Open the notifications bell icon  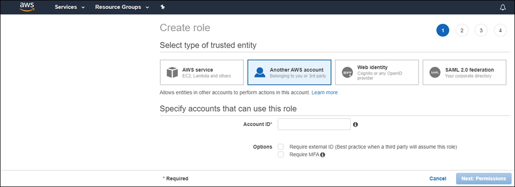point(503,7)
